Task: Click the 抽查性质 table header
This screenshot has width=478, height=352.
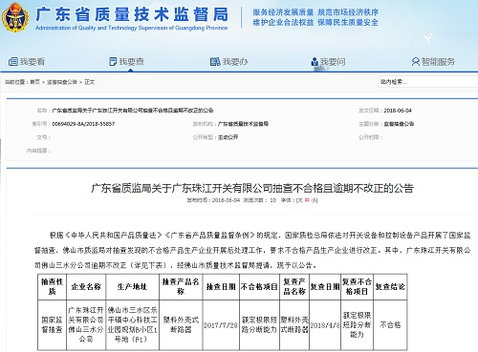Action: click(x=52, y=286)
